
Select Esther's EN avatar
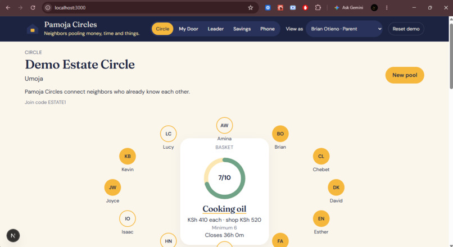coord(321,219)
